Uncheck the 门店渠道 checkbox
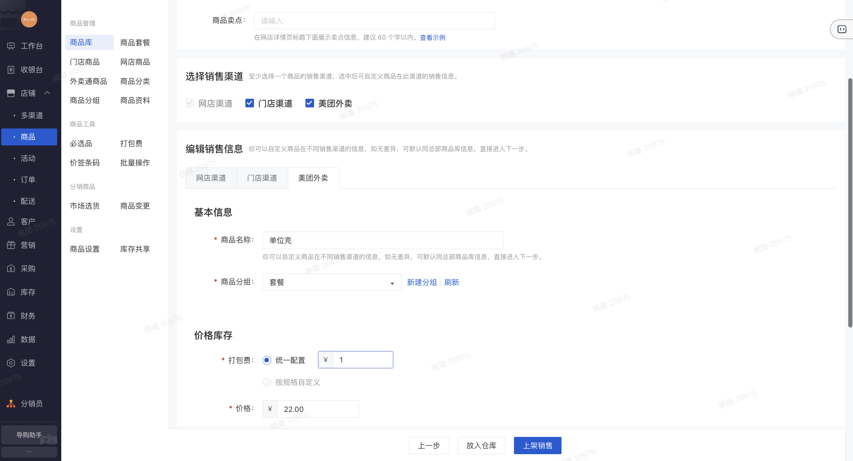 click(x=249, y=103)
